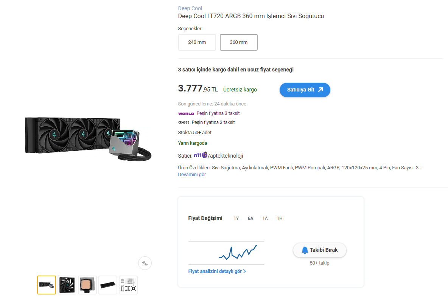Click the World card logo

point(186,113)
